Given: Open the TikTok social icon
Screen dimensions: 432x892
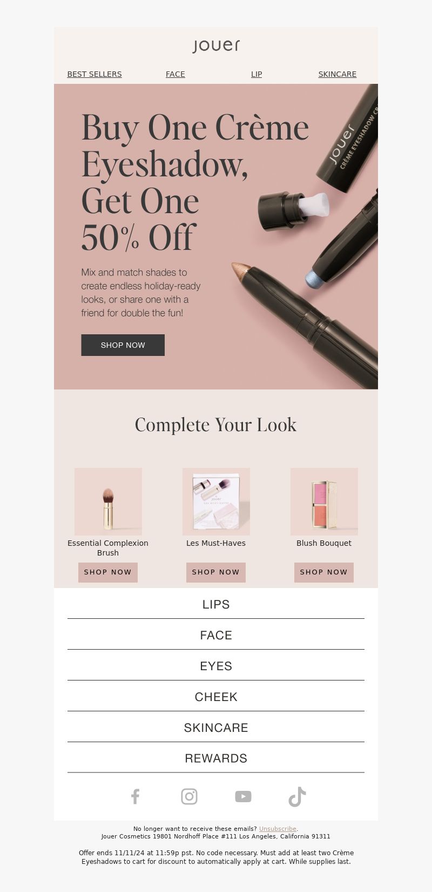Looking at the screenshot, I should 297,797.
